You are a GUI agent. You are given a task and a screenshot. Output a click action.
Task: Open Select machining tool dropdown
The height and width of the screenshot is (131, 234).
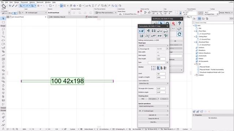(x=154, y=106)
